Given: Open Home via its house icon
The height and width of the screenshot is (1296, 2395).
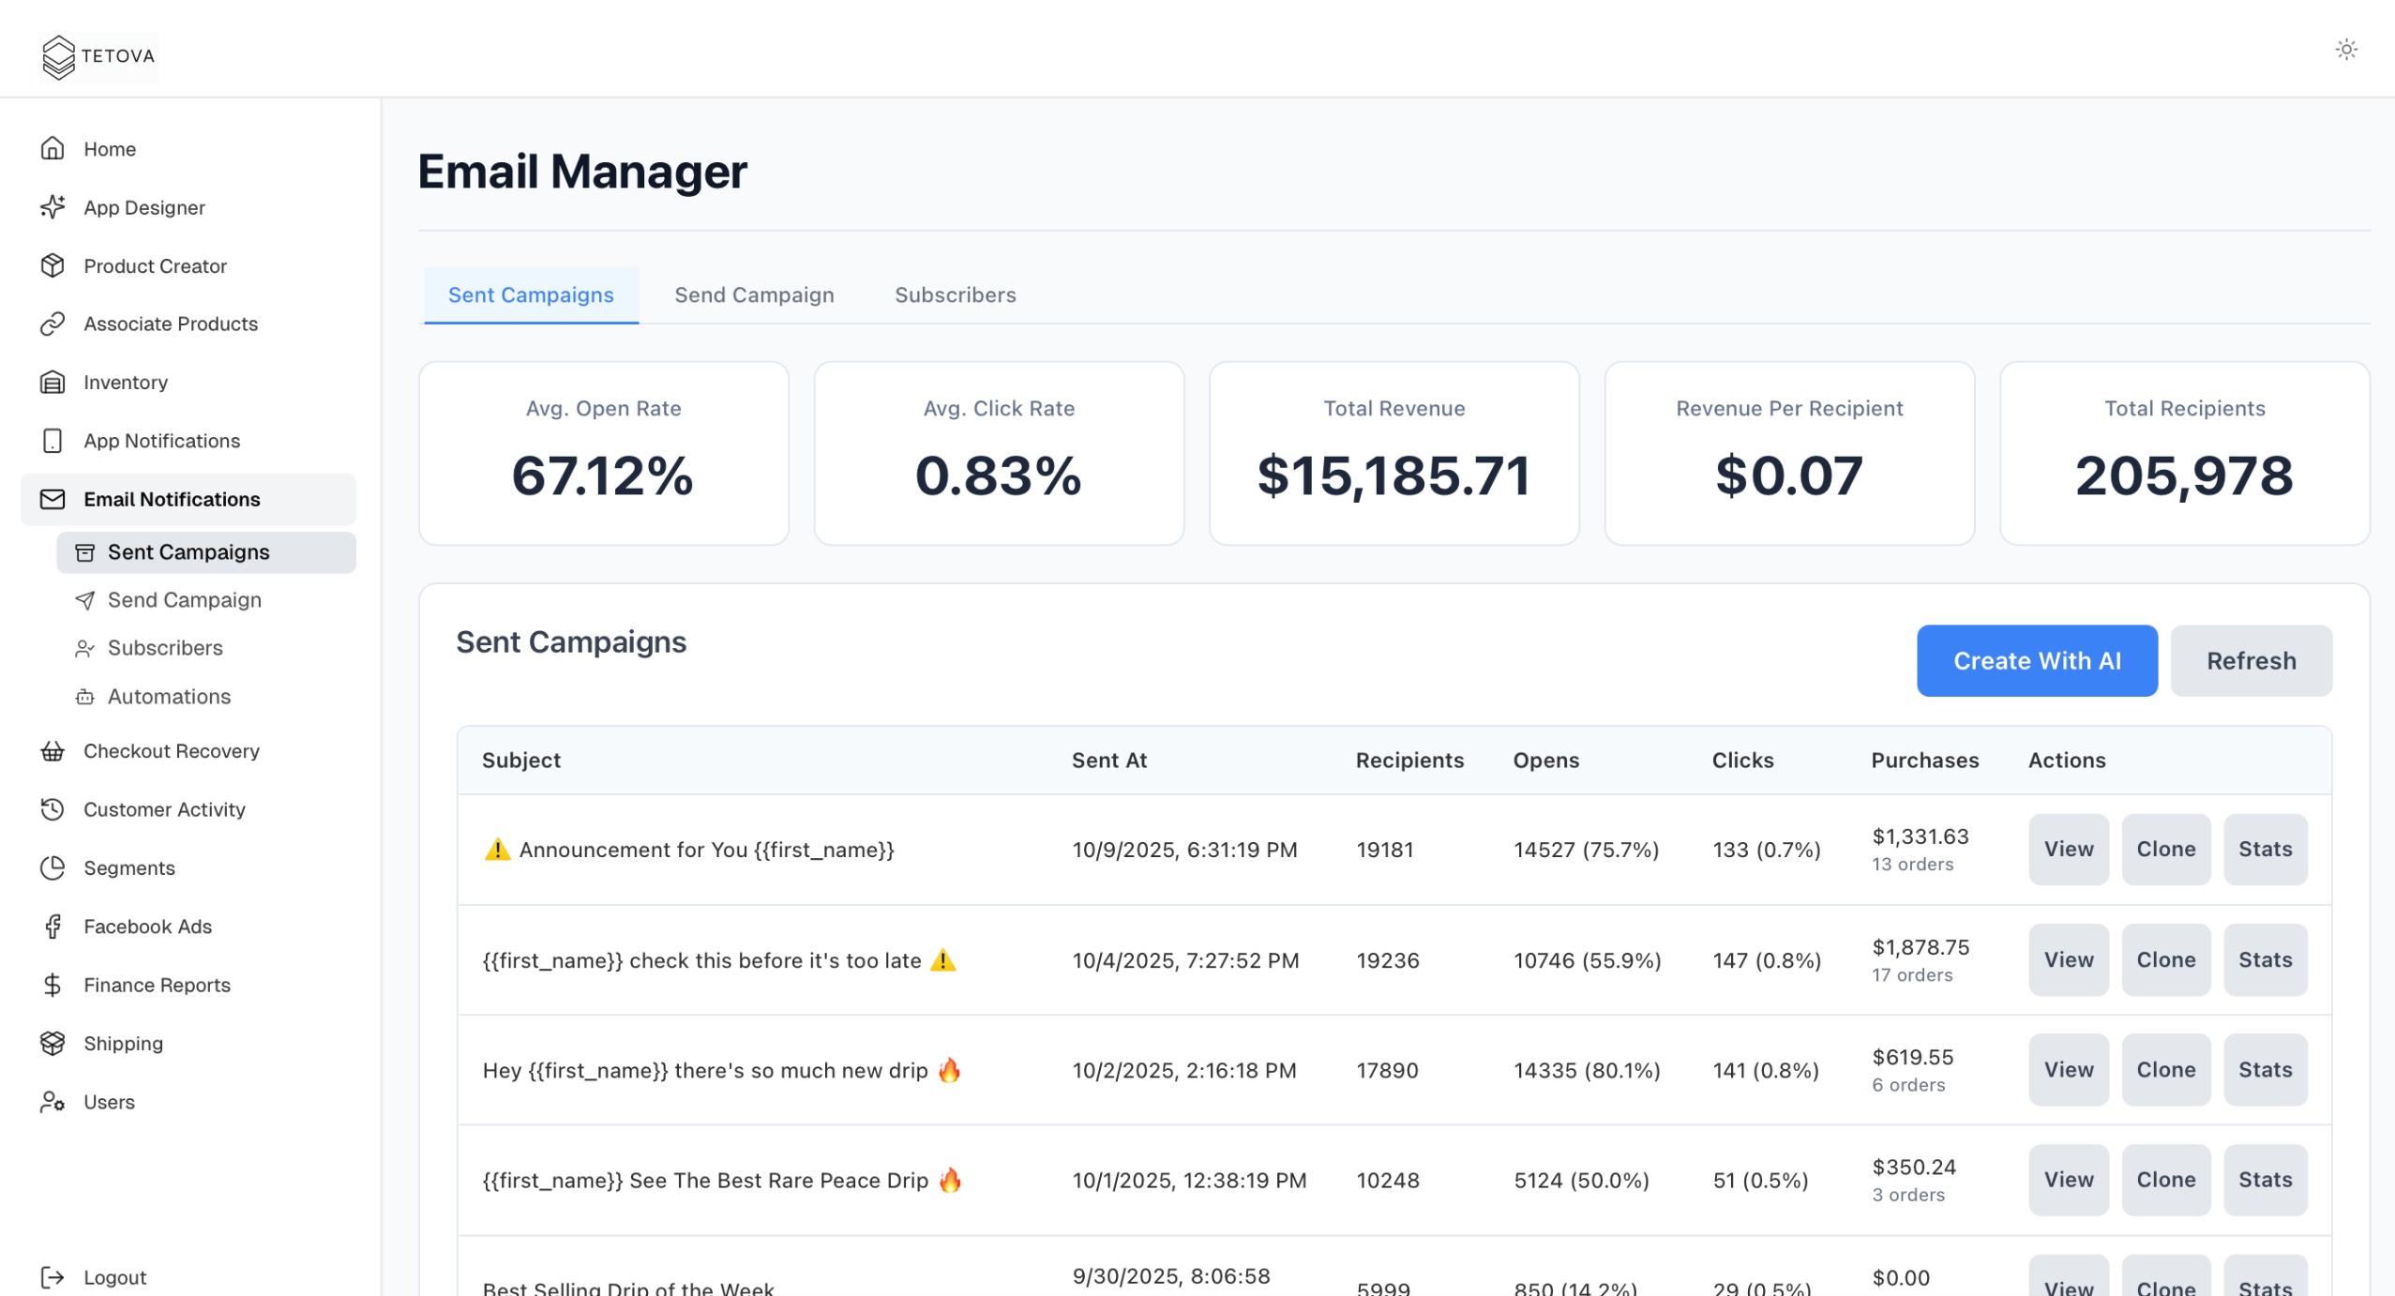Looking at the screenshot, I should pos(53,149).
